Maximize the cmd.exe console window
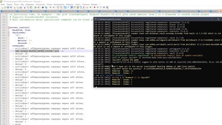This screenshot has width=222, height=125. (x=218, y=19)
